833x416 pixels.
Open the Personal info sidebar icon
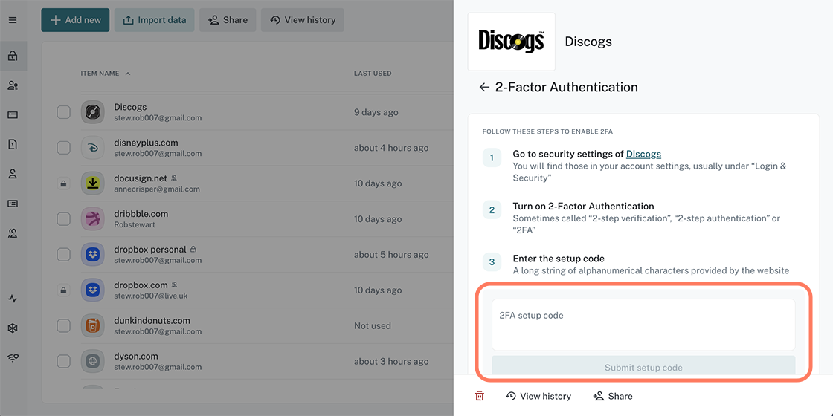pyautogui.click(x=13, y=174)
